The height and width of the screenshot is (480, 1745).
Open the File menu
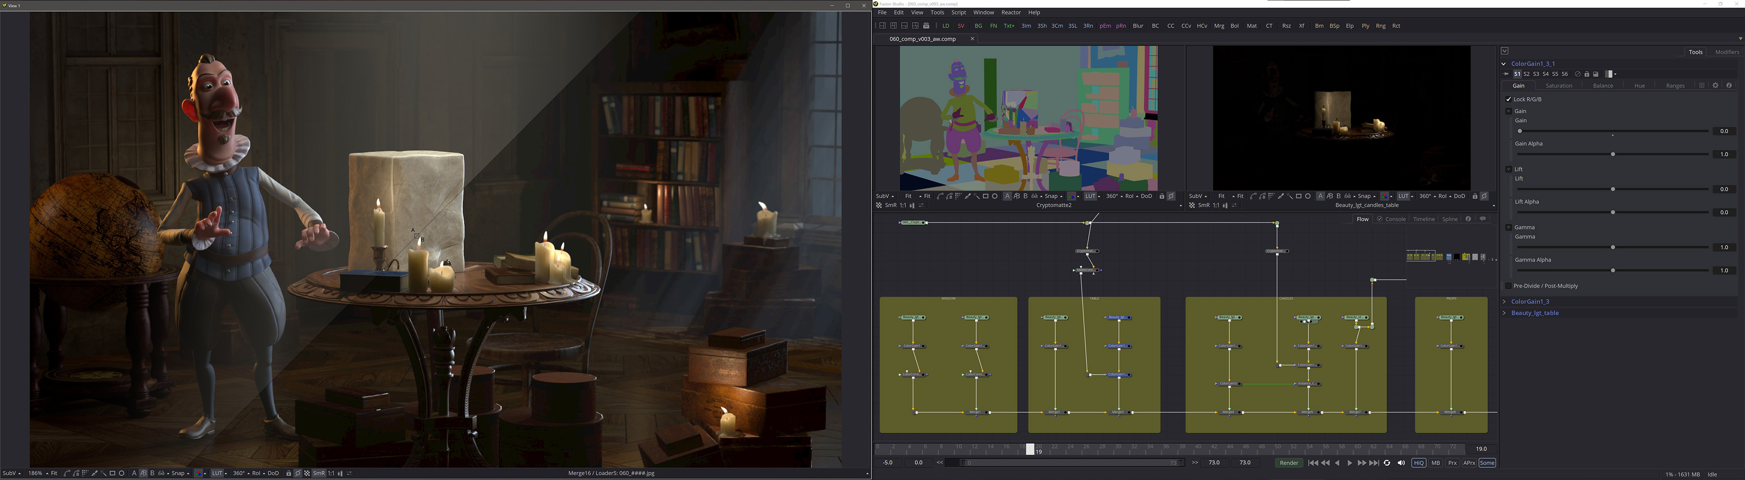[x=882, y=12]
